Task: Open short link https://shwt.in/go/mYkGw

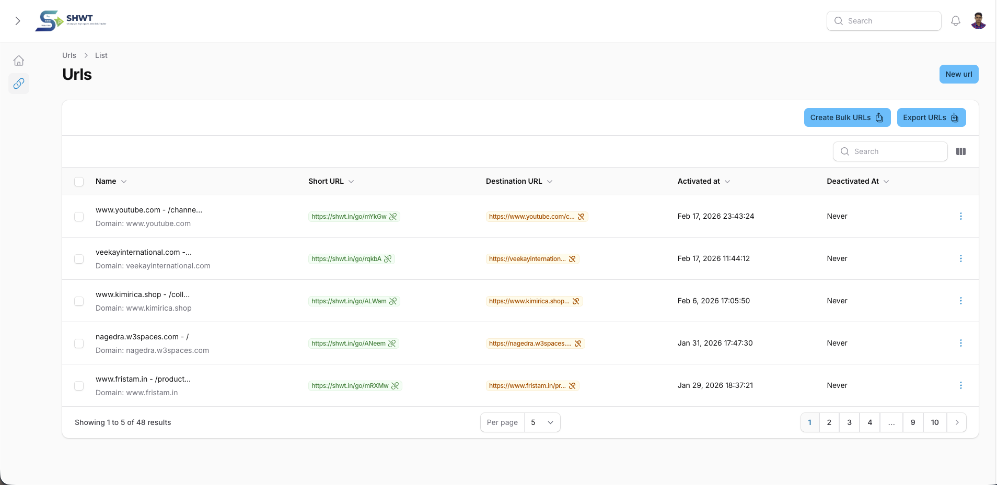Action: click(x=349, y=217)
